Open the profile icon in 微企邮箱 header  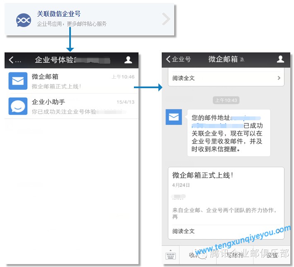coord(280,59)
